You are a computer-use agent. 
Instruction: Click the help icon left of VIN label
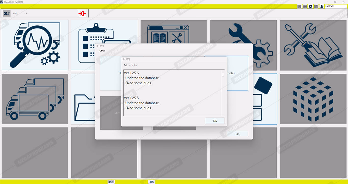[x=7, y=13]
